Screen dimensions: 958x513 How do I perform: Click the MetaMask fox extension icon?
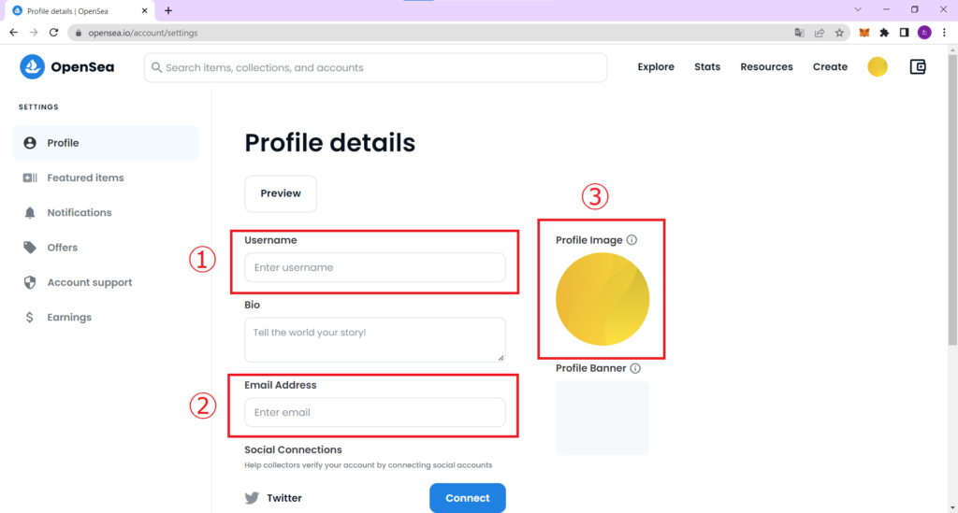[864, 33]
